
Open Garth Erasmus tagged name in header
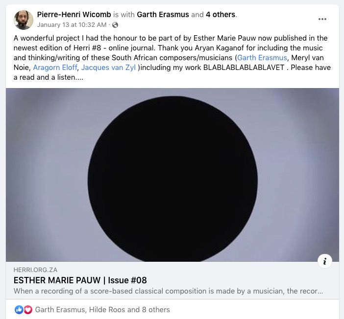click(163, 15)
